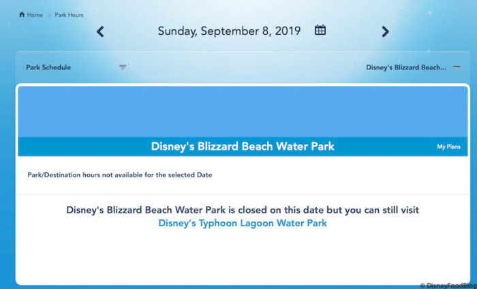
Task: Click the Blizzard Beach dropdown arrow
Action: click(457, 67)
